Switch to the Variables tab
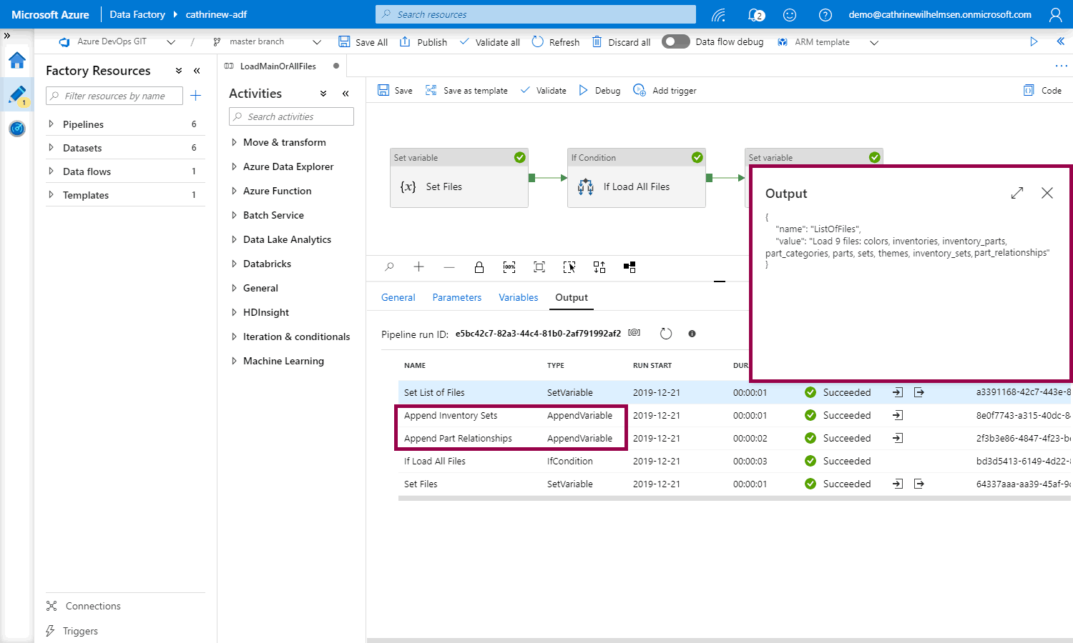This screenshot has height=643, width=1073. (x=518, y=297)
